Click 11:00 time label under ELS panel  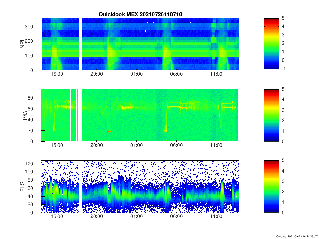[x=216, y=217]
